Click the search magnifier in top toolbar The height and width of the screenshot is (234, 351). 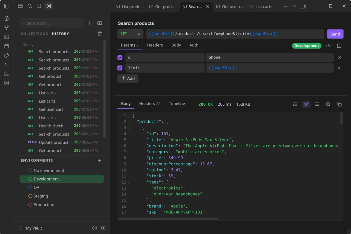point(30,6)
